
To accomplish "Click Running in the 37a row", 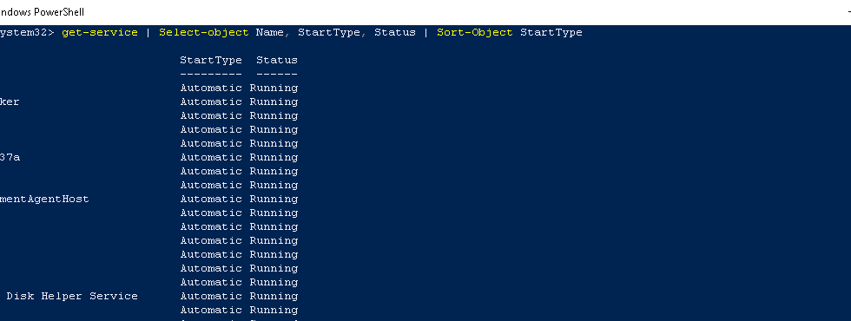I will [x=274, y=157].
